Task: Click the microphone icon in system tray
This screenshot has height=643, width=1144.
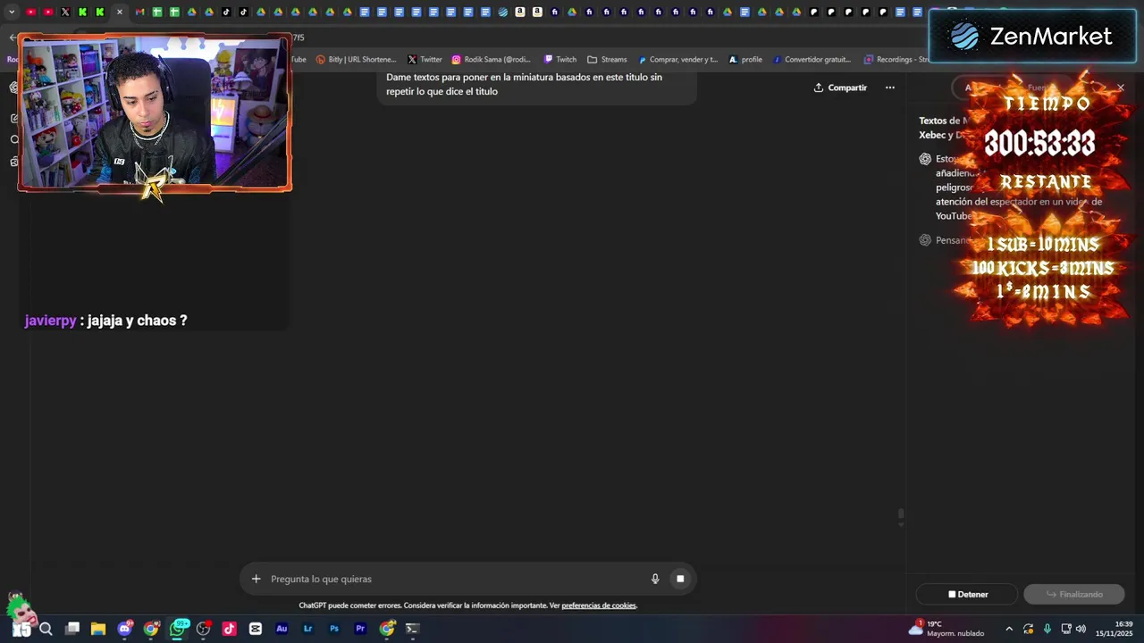Action: (x=1047, y=629)
